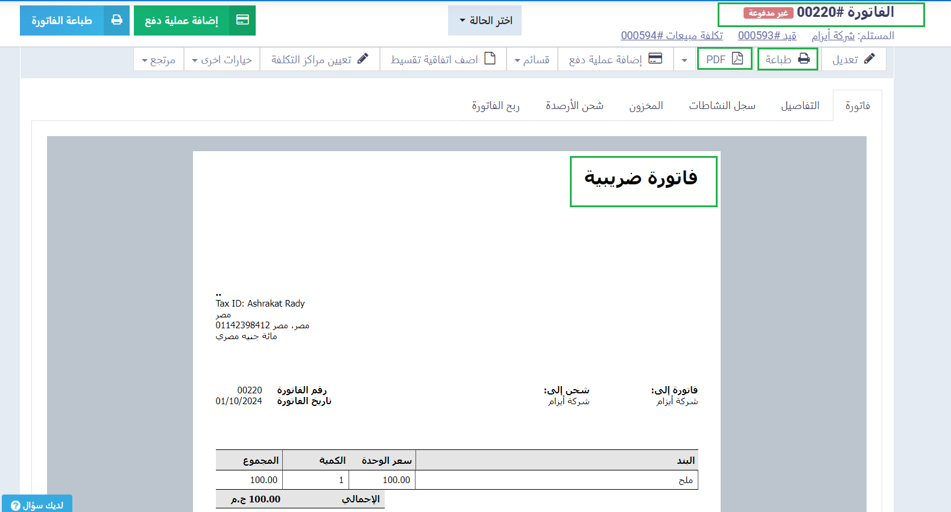Open journal entry link قيد #000593
951x512 pixels.
[767, 36]
